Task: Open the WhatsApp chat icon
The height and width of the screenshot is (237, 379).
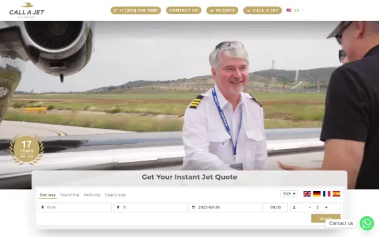Action: (366, 223)
